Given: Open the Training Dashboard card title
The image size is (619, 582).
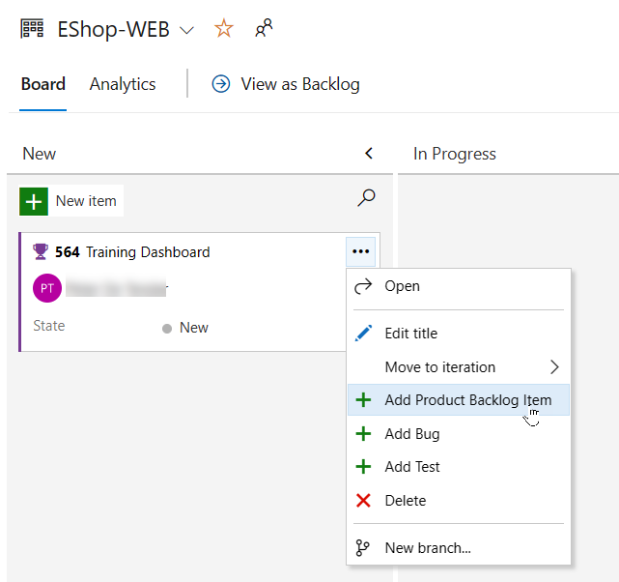Looking at the screenshot, I should pos(148,252).
